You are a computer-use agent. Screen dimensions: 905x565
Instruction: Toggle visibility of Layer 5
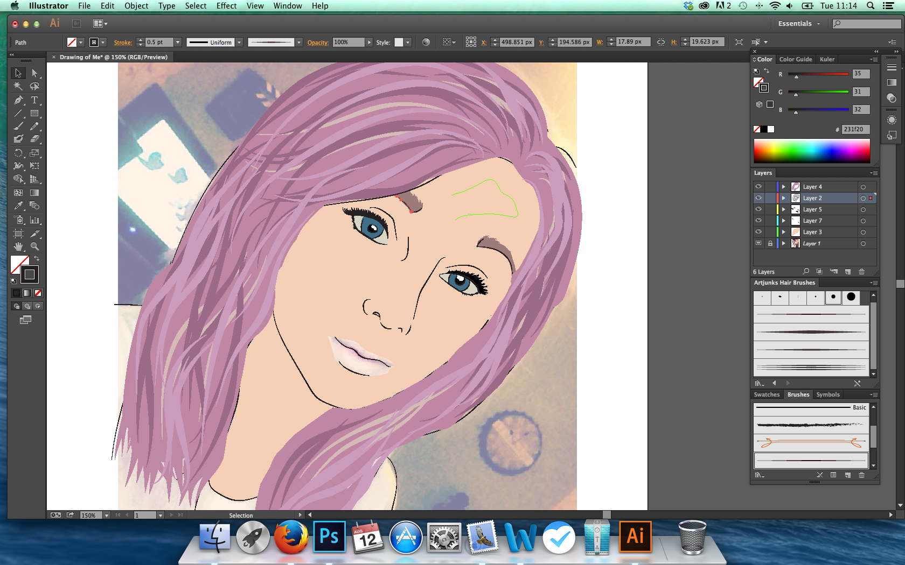[758, 209]
